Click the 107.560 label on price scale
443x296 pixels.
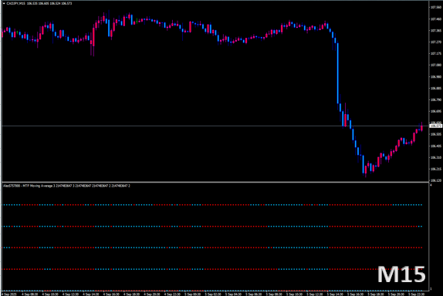(435, 8)
